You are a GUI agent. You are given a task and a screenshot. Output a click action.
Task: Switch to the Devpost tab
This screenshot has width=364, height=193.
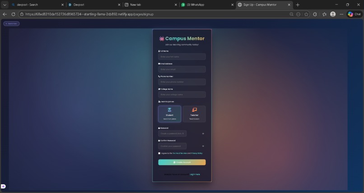94,5
